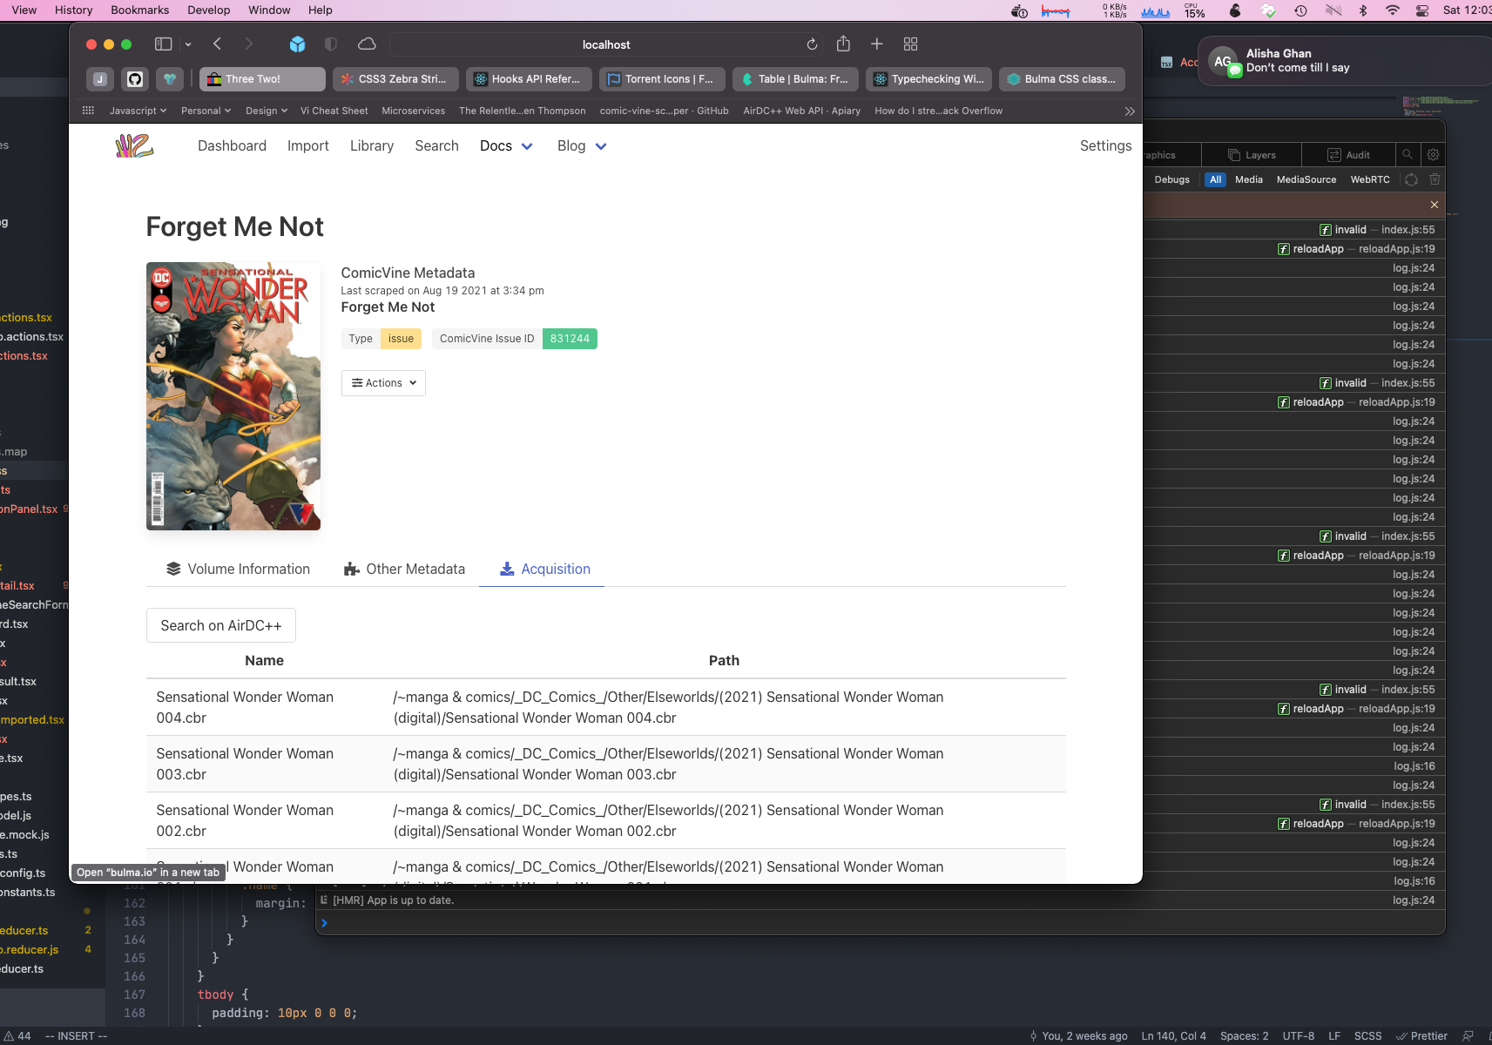This screenshot has width=1492, height=1045.
Task: Open a new tab with plus icon
Action: point(877,44)
